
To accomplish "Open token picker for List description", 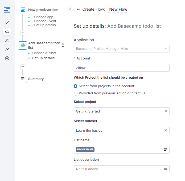I will pyautogui.click(x=166, y=169).
